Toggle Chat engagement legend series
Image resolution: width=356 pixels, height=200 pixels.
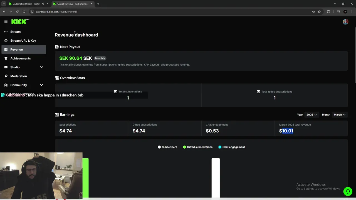tap(232, 147)
